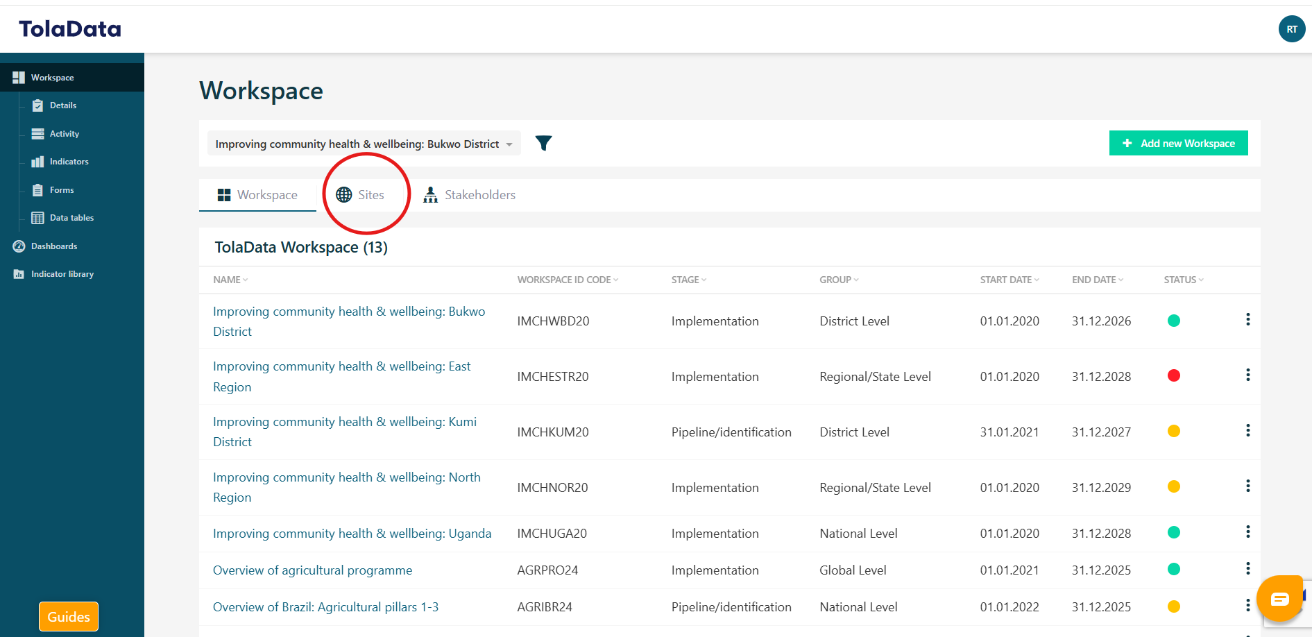Open the Indicator library sidebar item
The height and width of the screenshot is (637, 1312).
[62, 274]
